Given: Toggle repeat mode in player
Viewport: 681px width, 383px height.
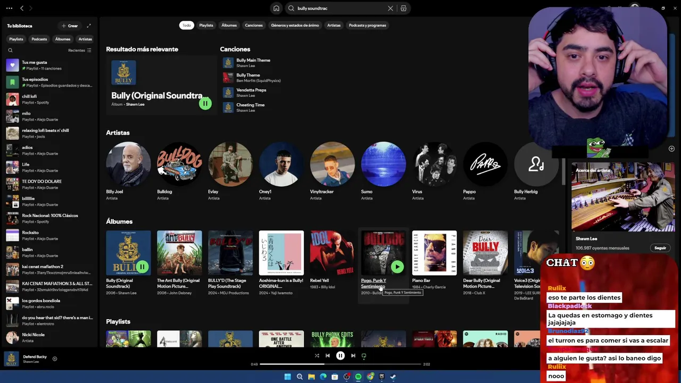Looking at the screenshot, I should click(x=364, y=355).
